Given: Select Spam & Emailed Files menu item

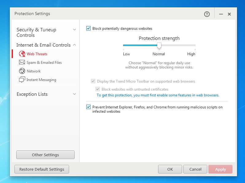Looking at the screenshot, I should (44, 63).
